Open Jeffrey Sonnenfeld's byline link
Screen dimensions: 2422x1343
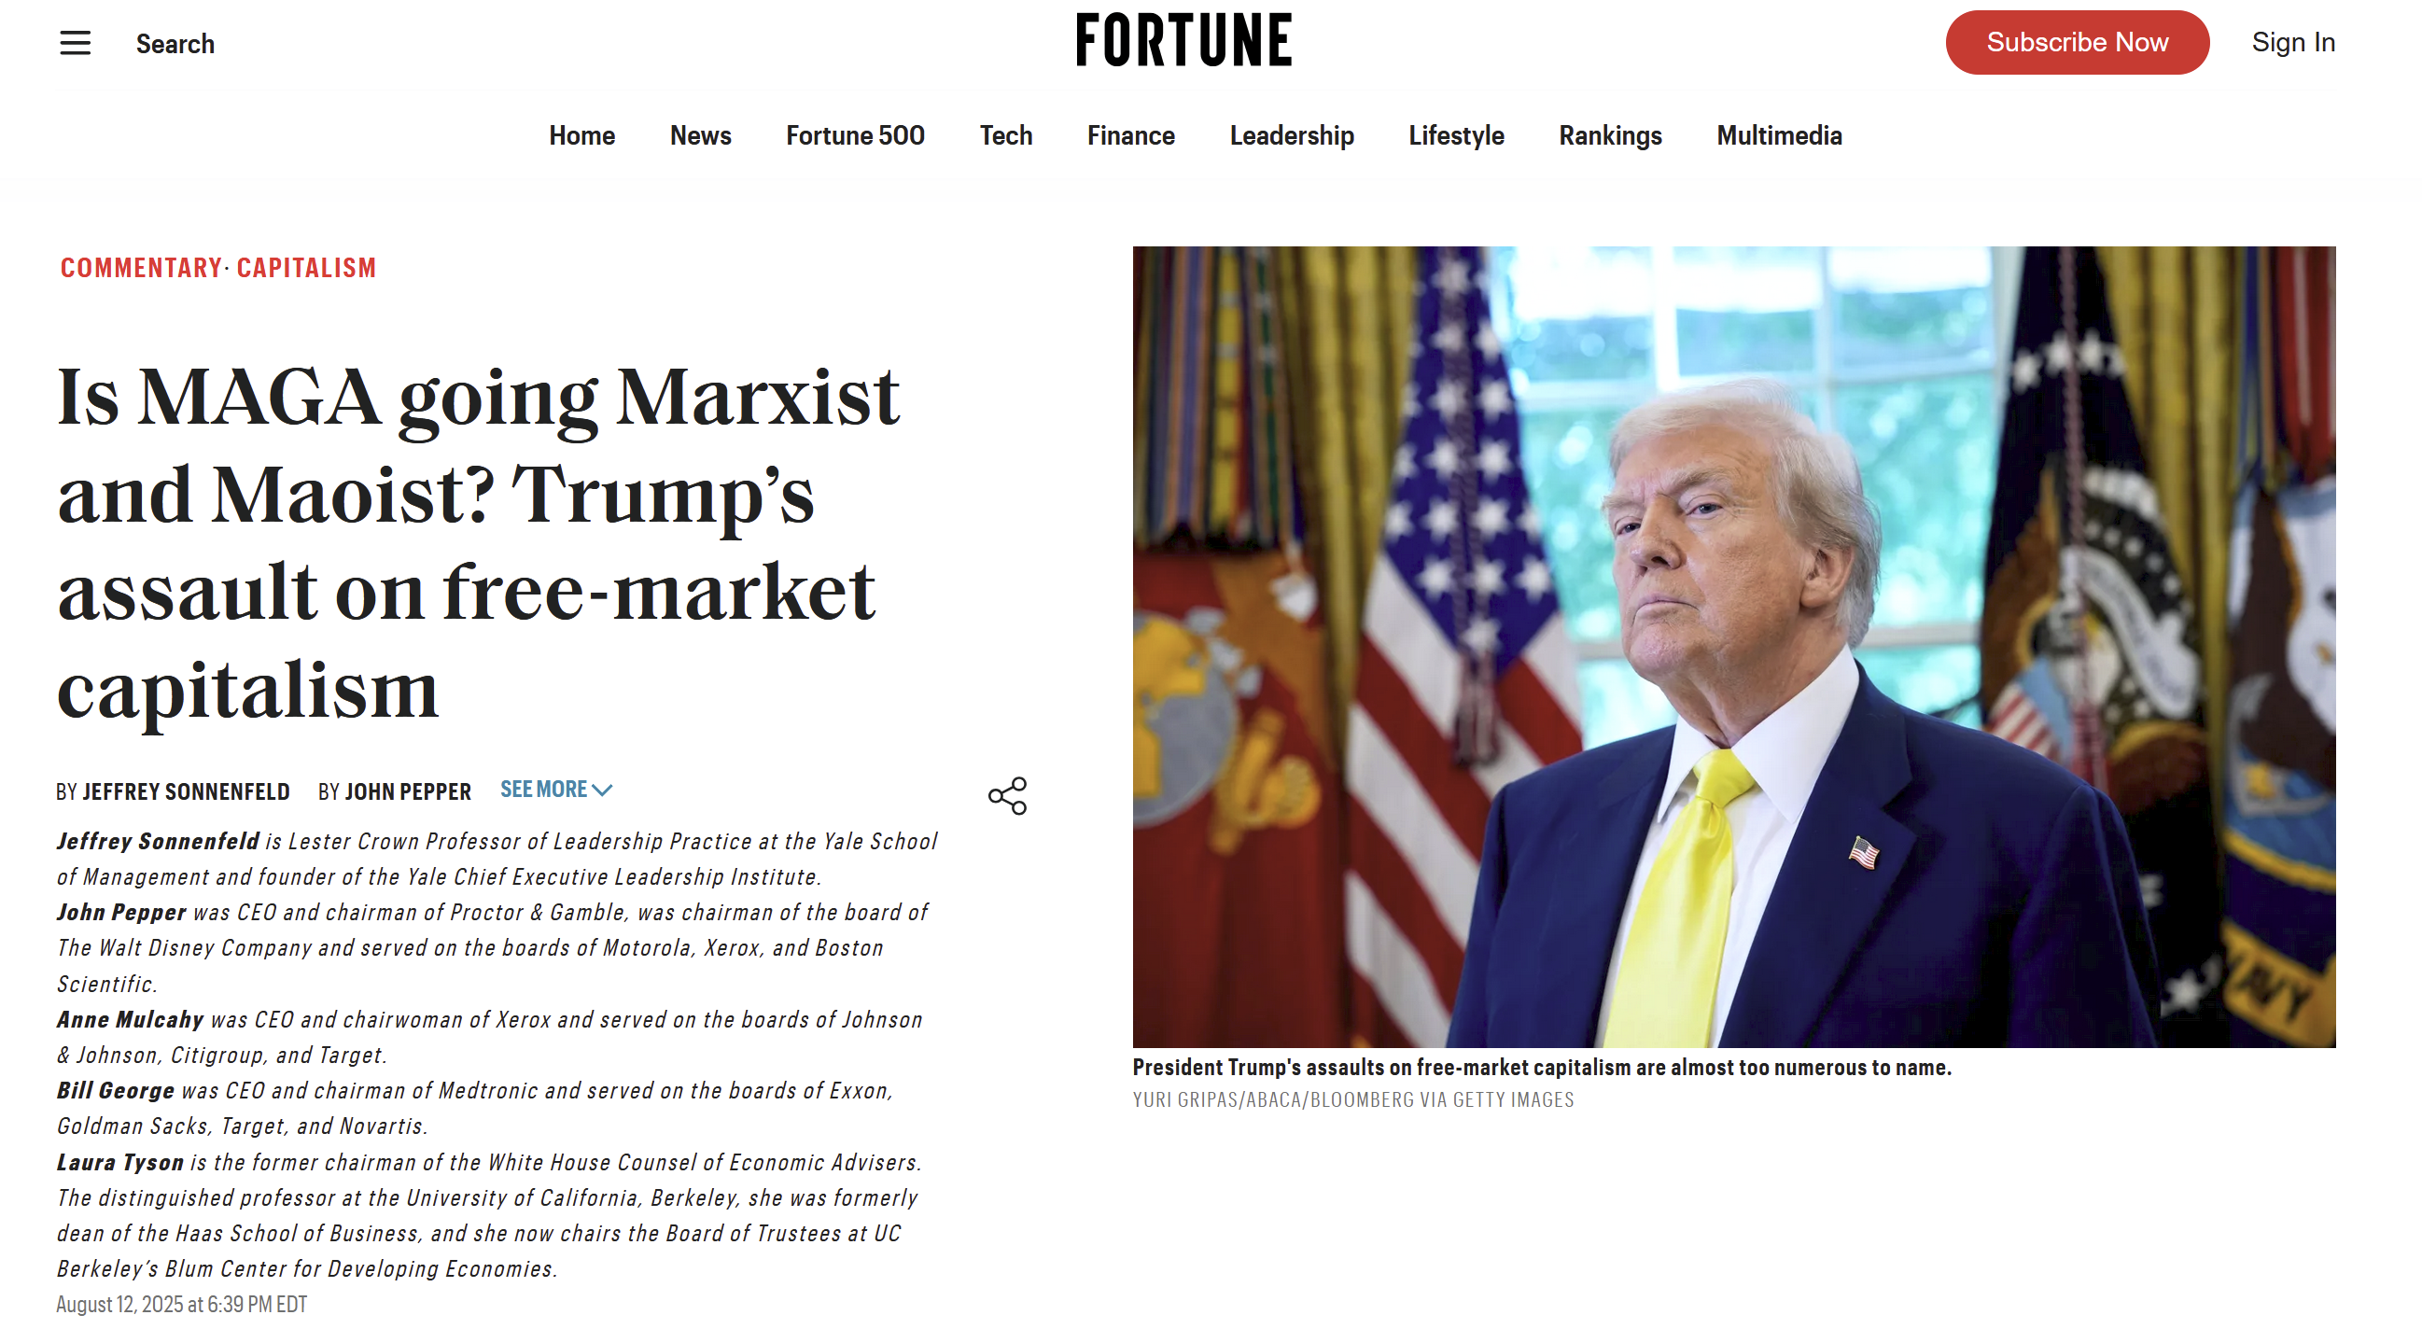point(186,791)
